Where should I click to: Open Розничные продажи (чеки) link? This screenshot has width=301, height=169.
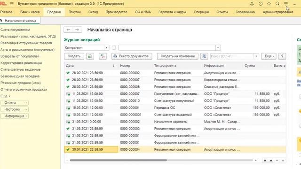point(21,83)
